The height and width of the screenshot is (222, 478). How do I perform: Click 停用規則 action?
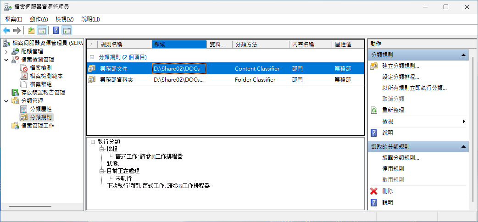(x=393, y=169)
